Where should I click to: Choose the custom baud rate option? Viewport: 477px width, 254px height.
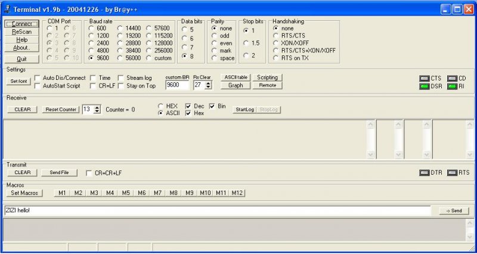(148, 58)
